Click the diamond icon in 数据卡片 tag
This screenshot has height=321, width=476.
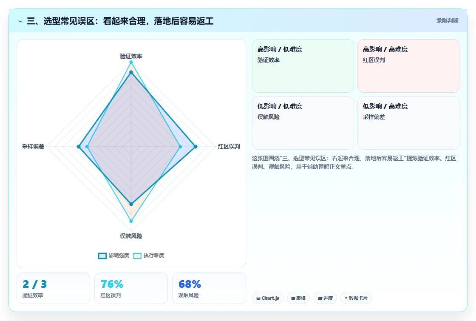coord(346,298)
